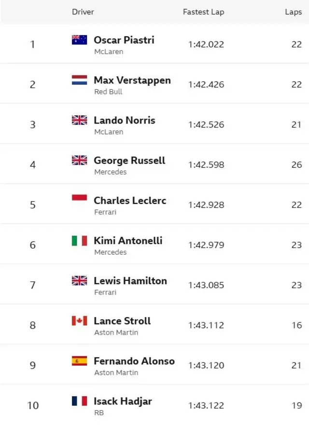Viewport: 309px width, 428px height.
Task: Select position number 10 row
Action: coord(154,405)
